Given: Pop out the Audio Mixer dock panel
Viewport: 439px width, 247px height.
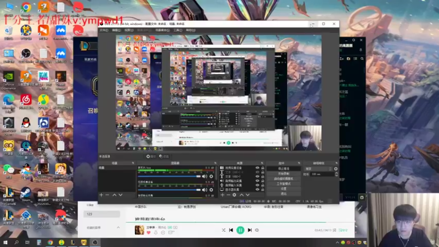Looking at the screenshot, I should click(x=215, y=163).
